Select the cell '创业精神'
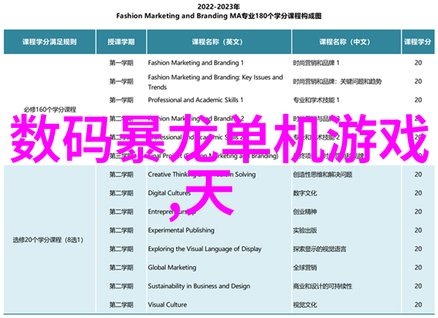This screenshot has width=438, height=318. point(304,212)
